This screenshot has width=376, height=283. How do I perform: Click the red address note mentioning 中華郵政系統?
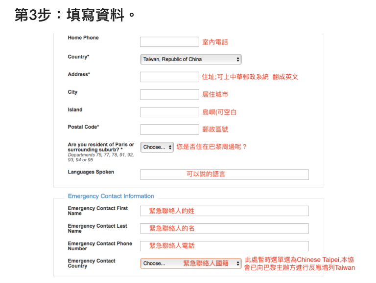click(250, 77)
